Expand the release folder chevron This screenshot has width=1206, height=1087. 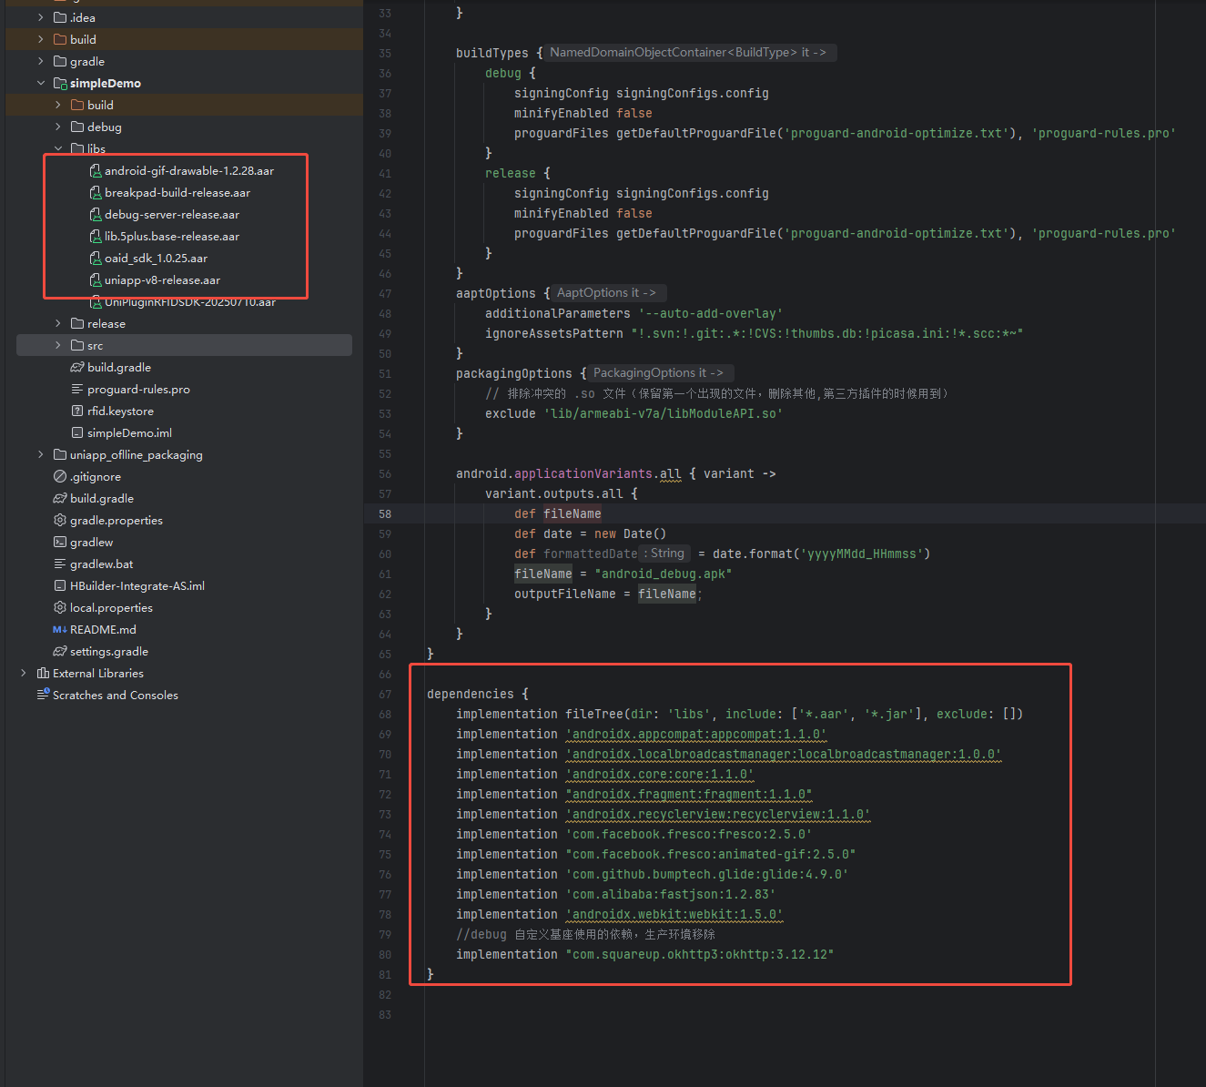click(57, 323)
